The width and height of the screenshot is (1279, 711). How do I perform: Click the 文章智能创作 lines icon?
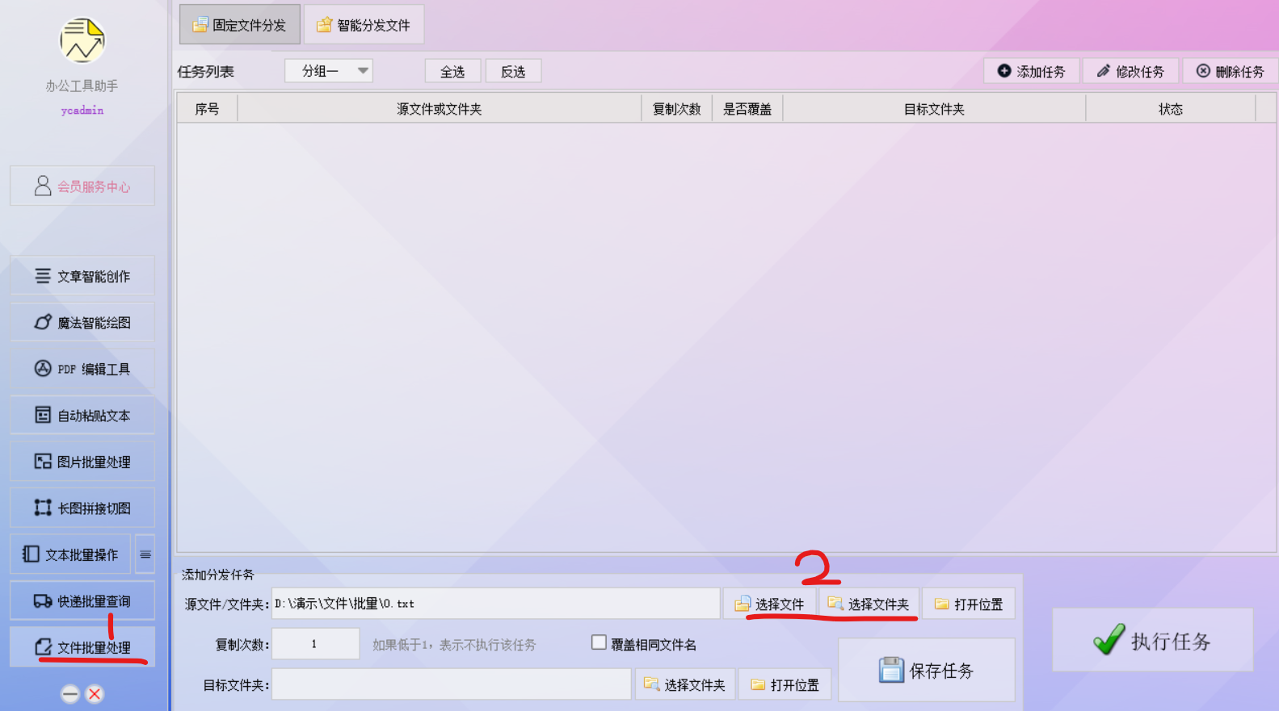coord(43,276)
